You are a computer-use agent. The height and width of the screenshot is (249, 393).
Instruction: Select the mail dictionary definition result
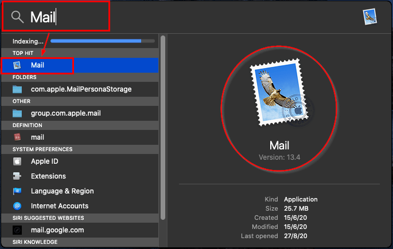pyautogui.click(x=80, y=137)
